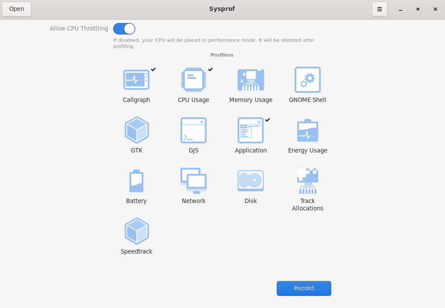This screenshot has height=308, width=445.
Task: Click the Memory Usage text label
Action: [251, 100]
